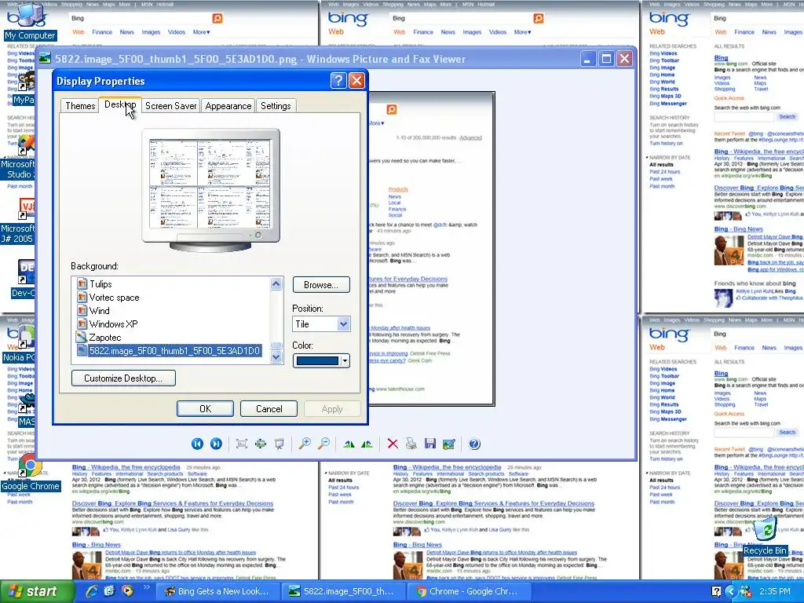The width and height of the screenshot is (804, 603).
Task: Open the desktop Color picker dropdown
Action: tap(321, 361)
